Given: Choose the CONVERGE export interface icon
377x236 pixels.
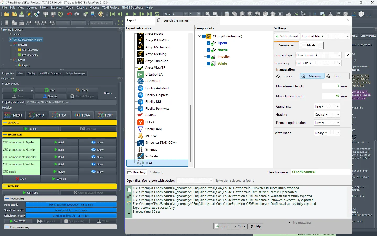Looking at the screenshot, I should (141, 81).
